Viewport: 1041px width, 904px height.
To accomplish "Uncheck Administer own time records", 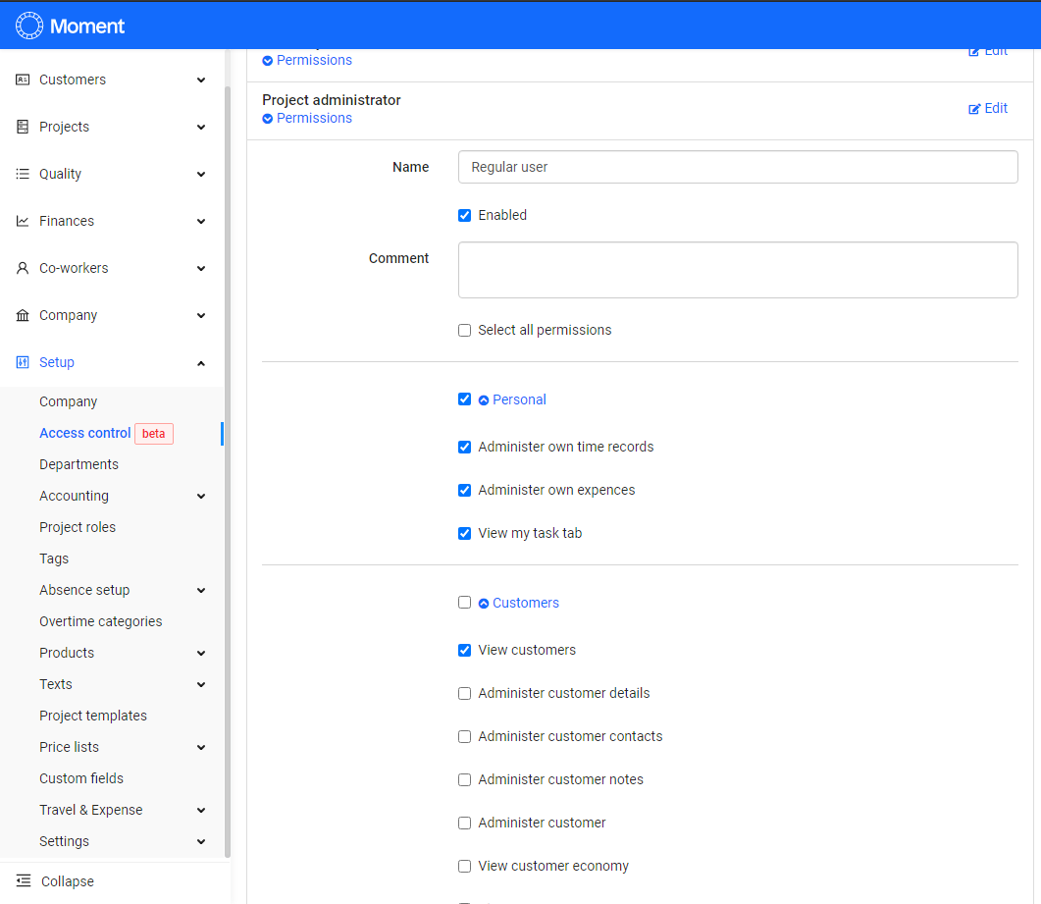I will pyautogui.click(x=465, y=447).
